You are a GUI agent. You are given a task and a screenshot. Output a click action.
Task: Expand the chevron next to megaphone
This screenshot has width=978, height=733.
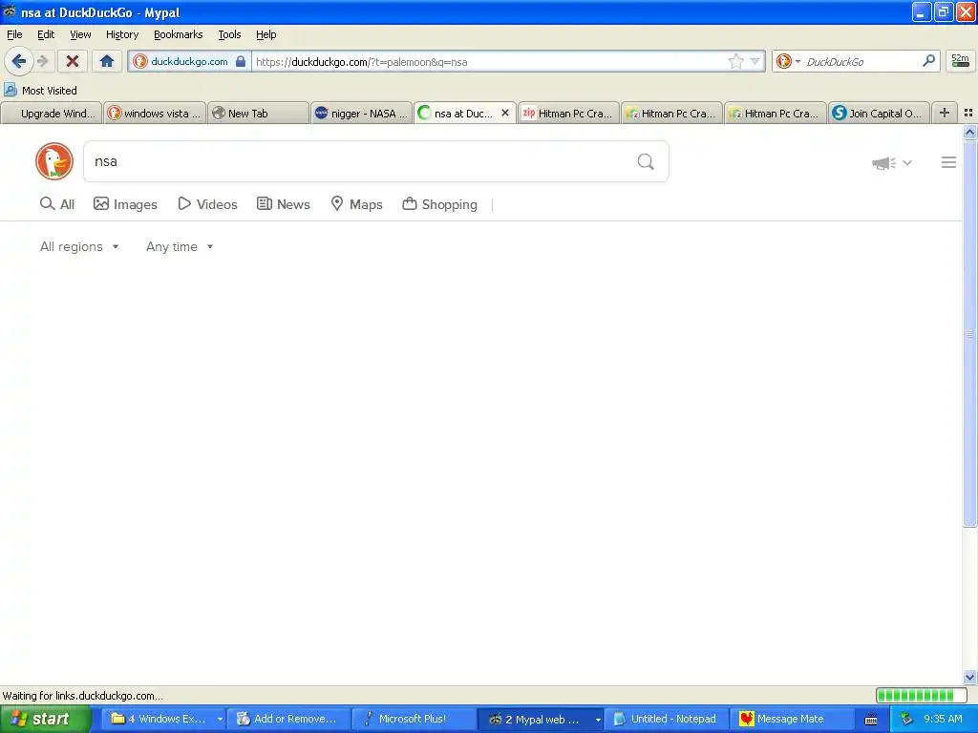(907, 162)
